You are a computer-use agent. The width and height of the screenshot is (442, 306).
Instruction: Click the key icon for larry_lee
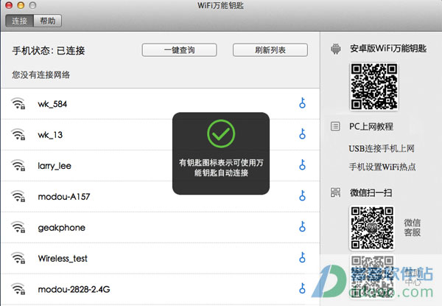(303, 164)
